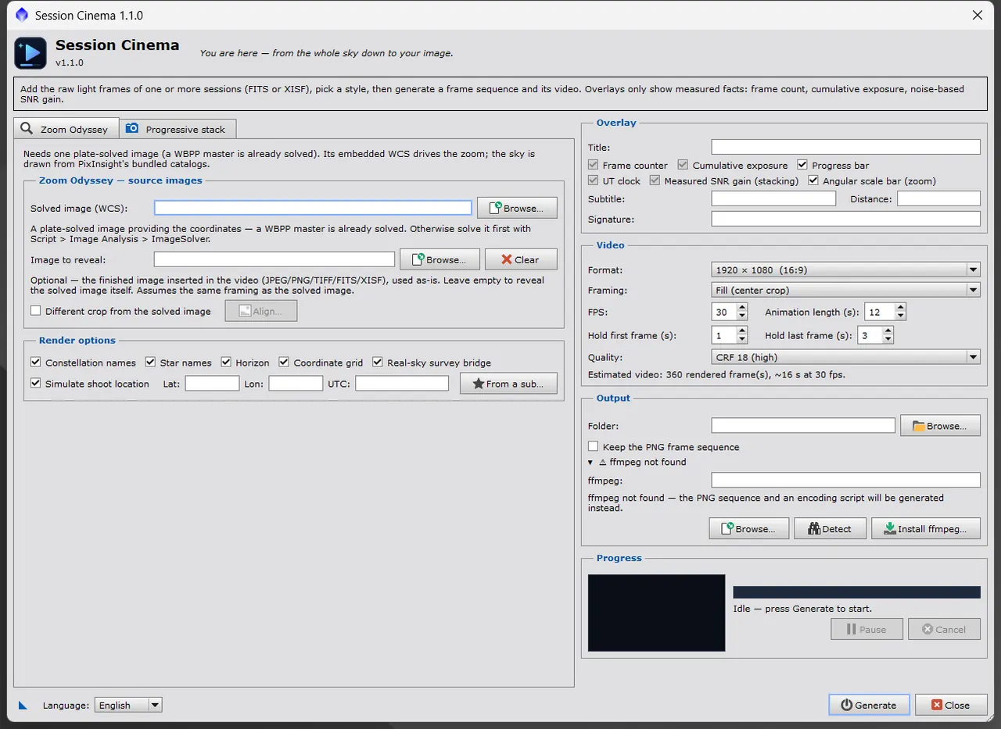
Task: Enable Different crop from the solved image
Action: click(35, 311)
